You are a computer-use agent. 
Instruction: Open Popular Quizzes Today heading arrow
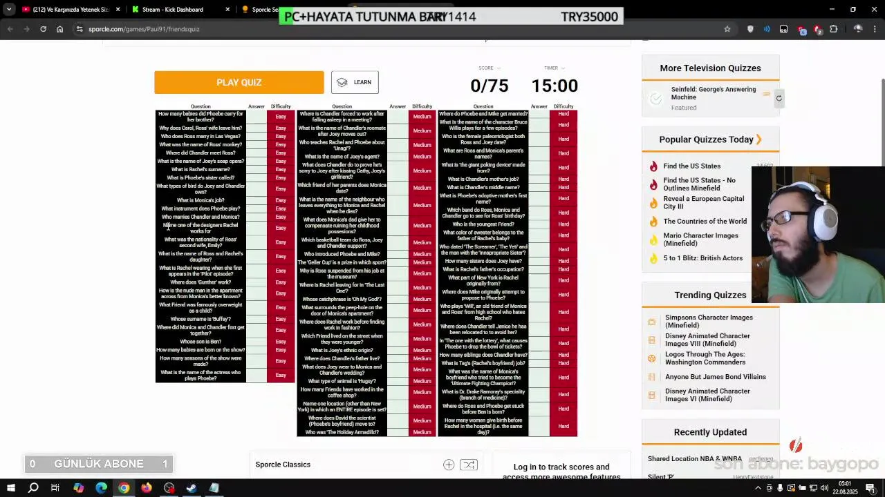pos(758,139)
